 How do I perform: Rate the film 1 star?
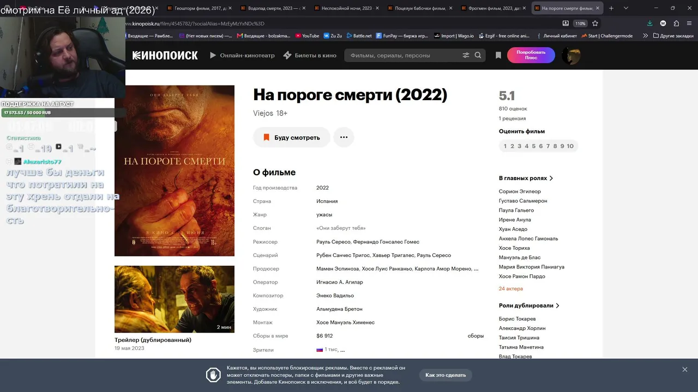click(505, 146)
